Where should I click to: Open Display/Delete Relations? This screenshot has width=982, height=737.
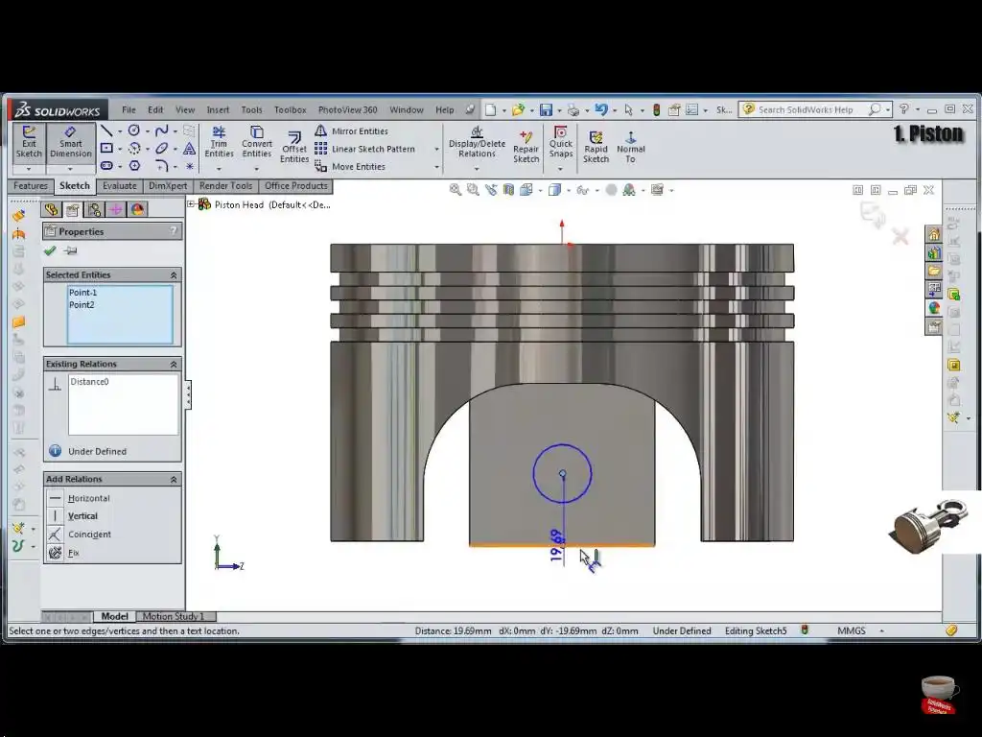click(x=477, y=142)
